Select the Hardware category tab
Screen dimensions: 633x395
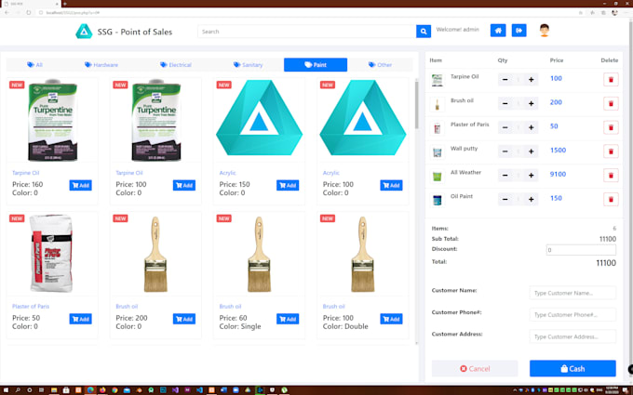[x=101, y=64]
